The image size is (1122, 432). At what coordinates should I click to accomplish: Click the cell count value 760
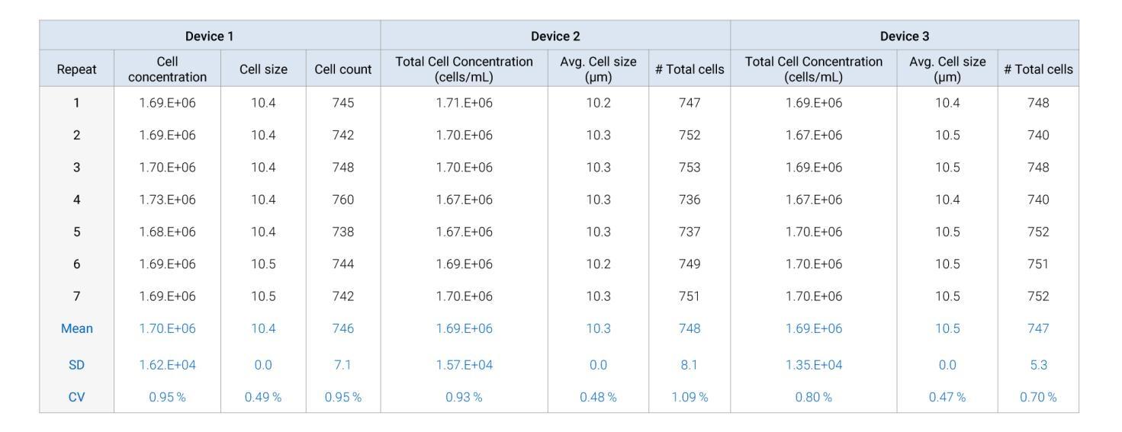point(342,200)
